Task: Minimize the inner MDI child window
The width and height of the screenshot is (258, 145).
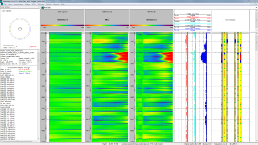Action: (251, 4)
